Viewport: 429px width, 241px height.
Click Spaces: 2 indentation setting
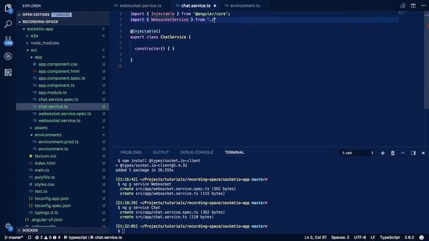coord(340,238)
